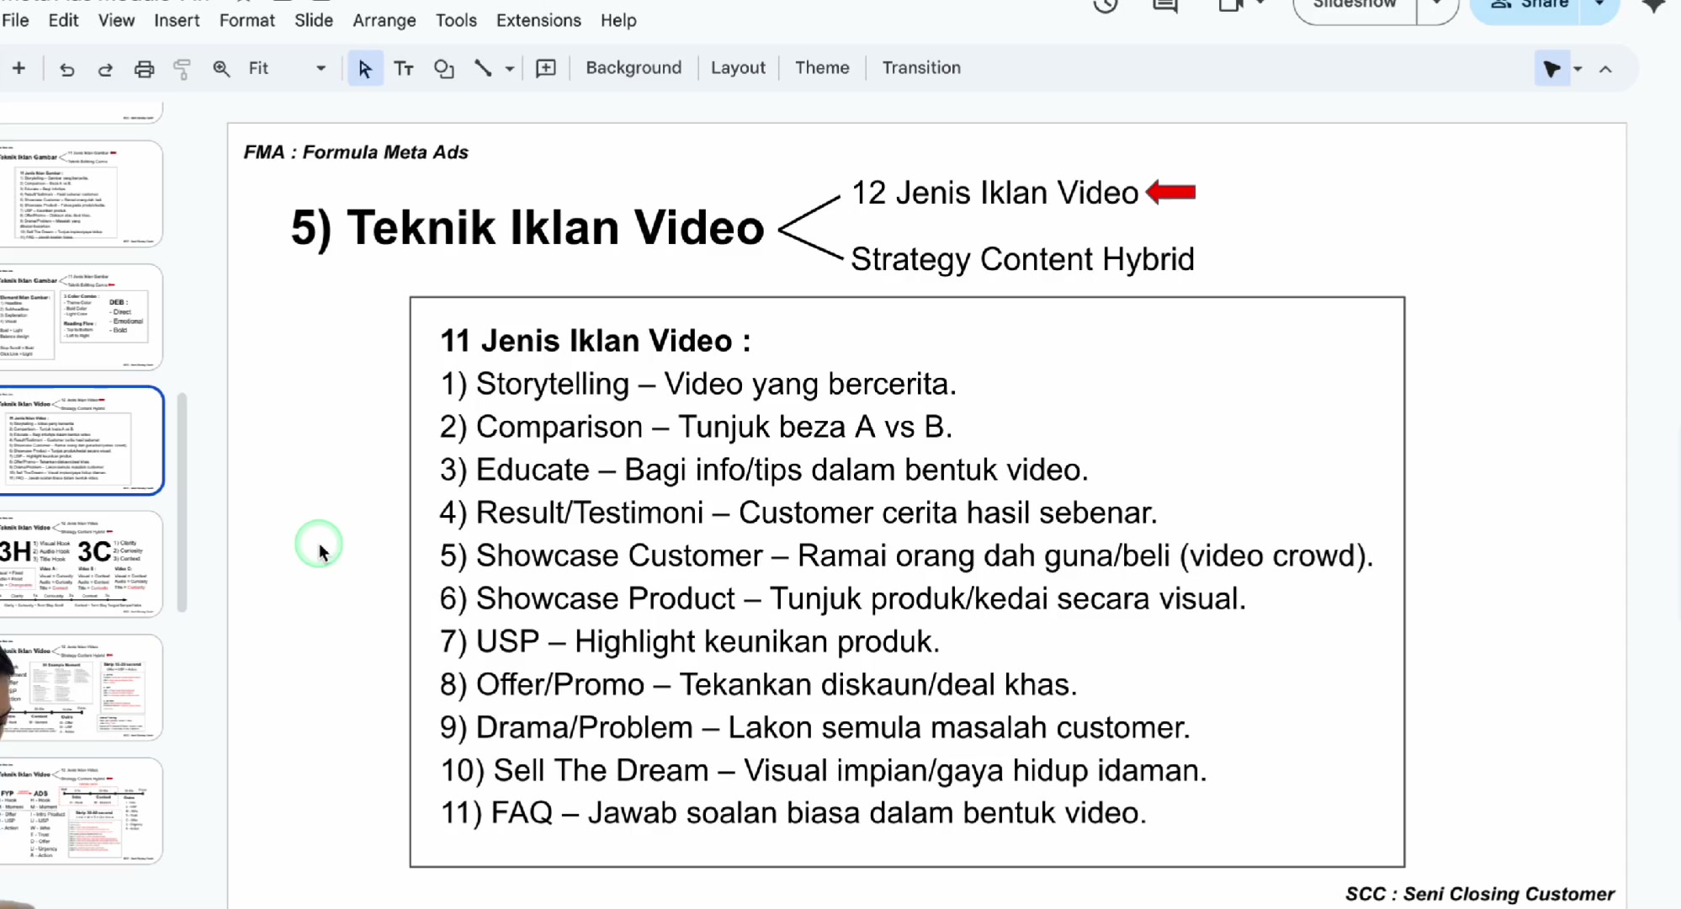The height and width of the screenshot is (909, 1681).
Task: Redo the last action
Action: click(x=105, y=69)
